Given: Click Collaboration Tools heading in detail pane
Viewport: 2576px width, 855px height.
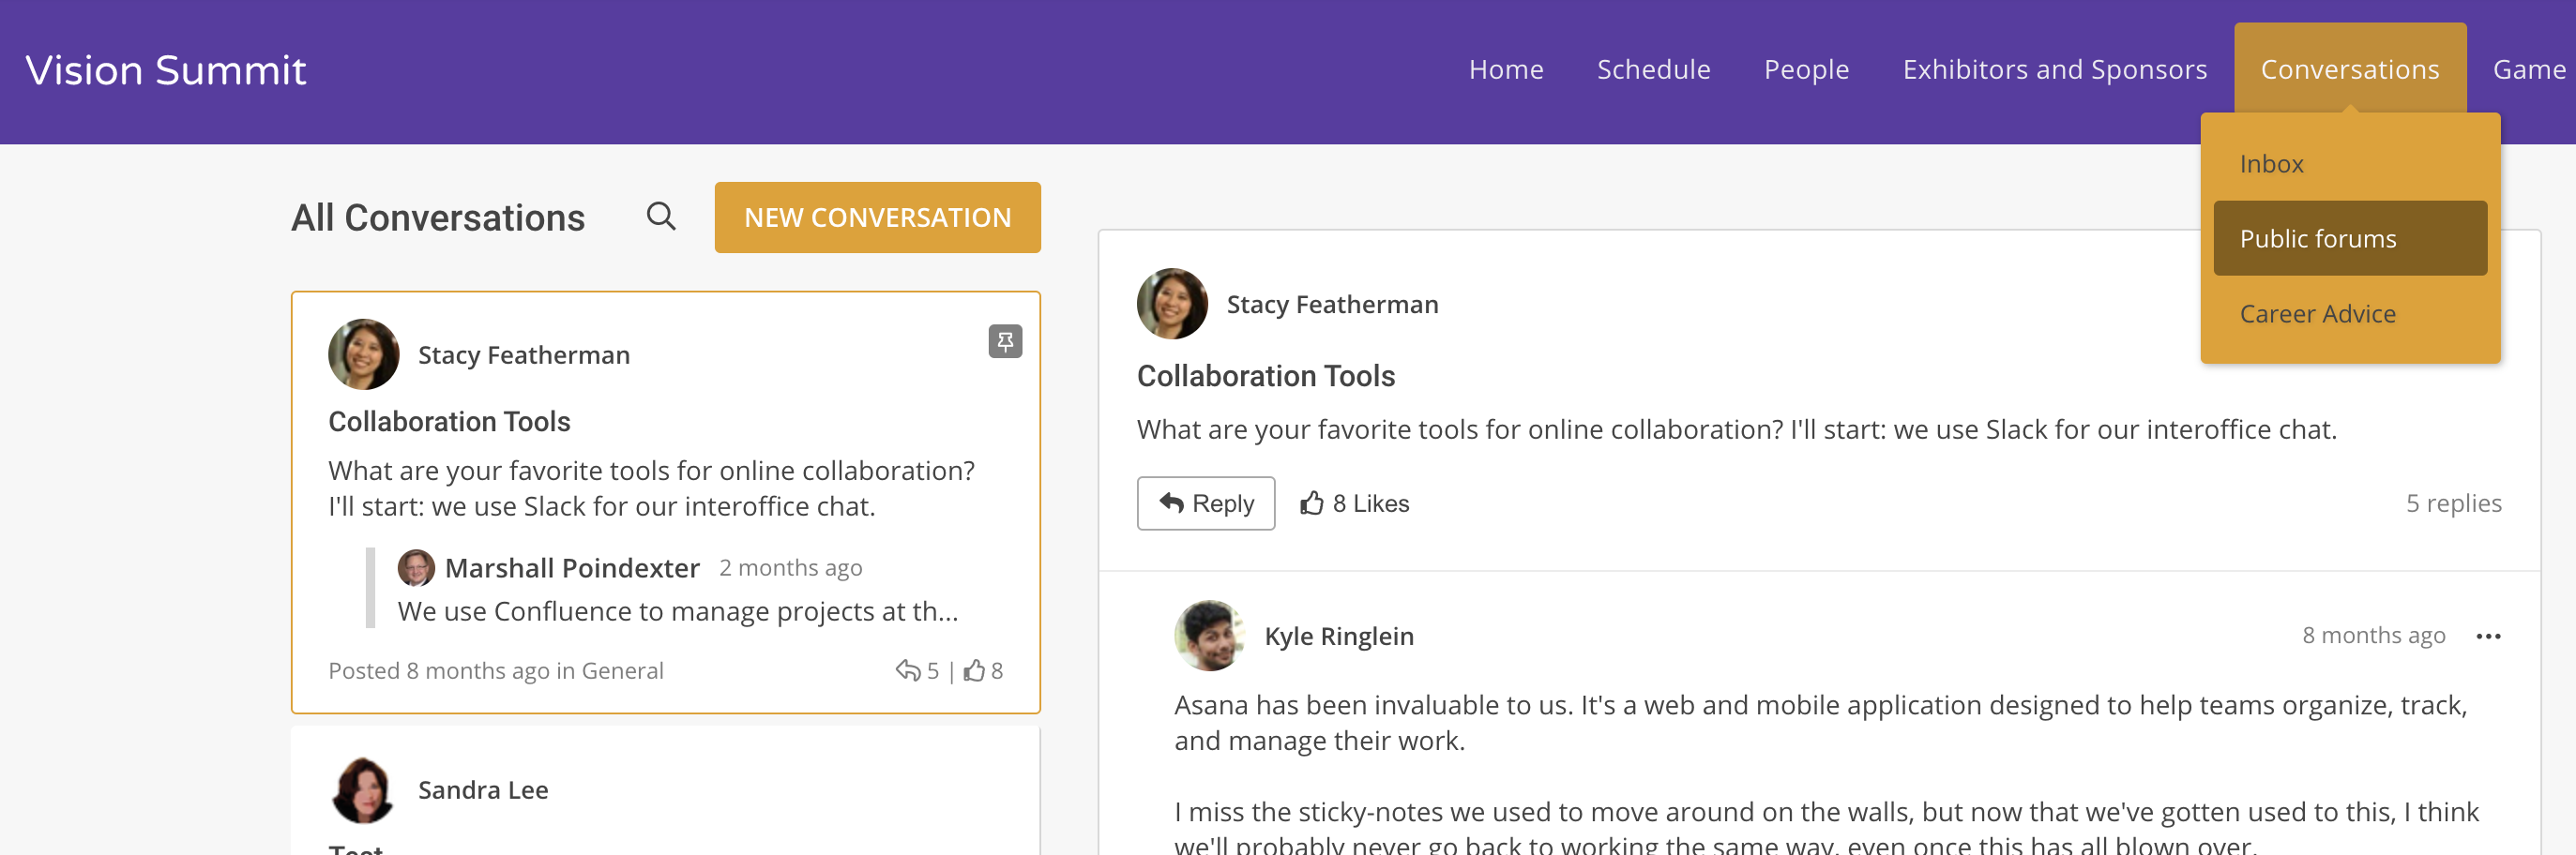Looking at the screenshot, I should pyautogui.click(x=1265, y=376).
